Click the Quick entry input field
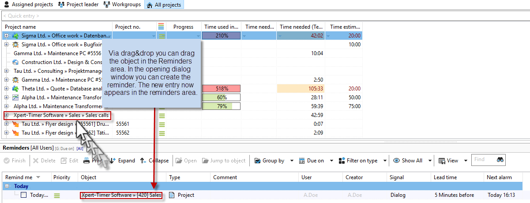The height and width of the screenshot is (203, 530). click(265, 16)
